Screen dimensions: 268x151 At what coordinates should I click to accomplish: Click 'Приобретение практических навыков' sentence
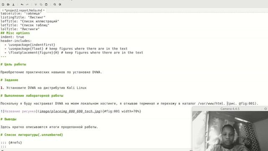coord(51,72)
